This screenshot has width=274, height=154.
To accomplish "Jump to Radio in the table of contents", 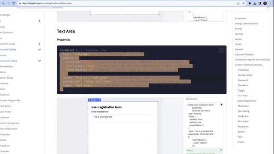I will 241,142.
